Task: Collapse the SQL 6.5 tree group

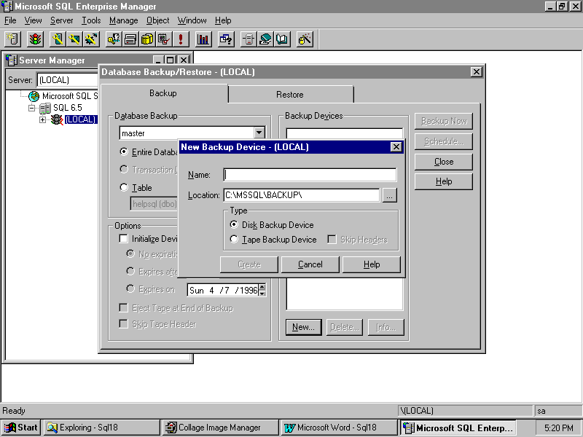Action: [x=32, y=108]
